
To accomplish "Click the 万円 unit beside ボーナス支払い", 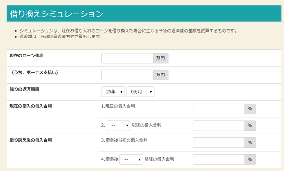I will coord(161,75).
